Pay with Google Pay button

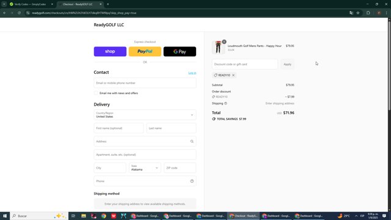(x=180, y=51)
